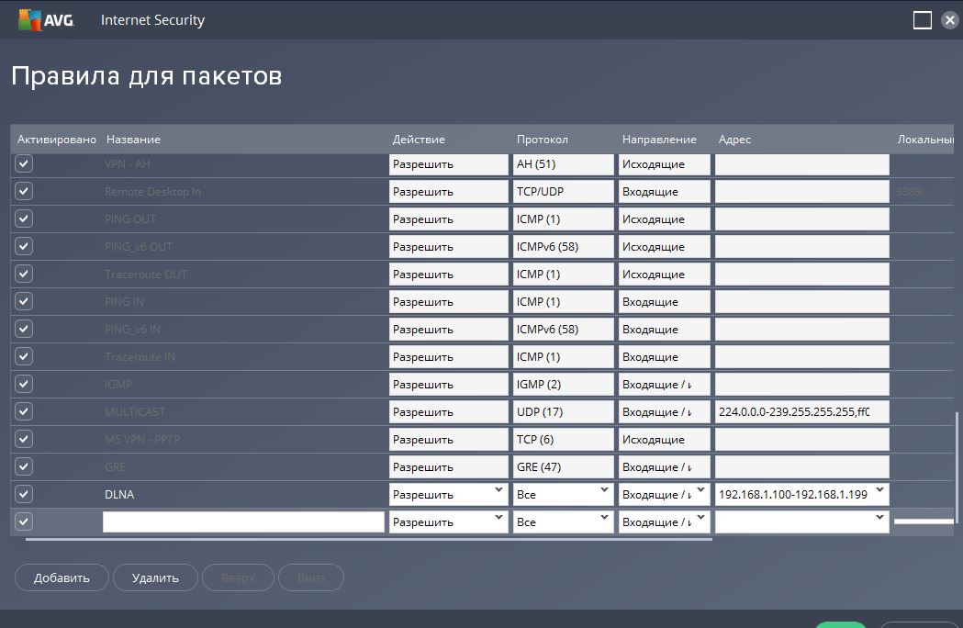This screenshot has height=628, width=963.
Task: Select the MULTICAST rule name
Action: 135,411
